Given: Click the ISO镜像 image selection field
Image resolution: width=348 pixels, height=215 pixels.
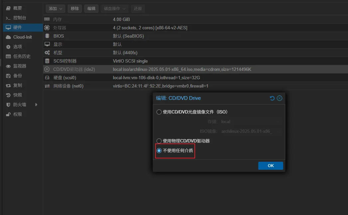Looking at the screenshot, I should pyautogui.click(x=251, y=131).
